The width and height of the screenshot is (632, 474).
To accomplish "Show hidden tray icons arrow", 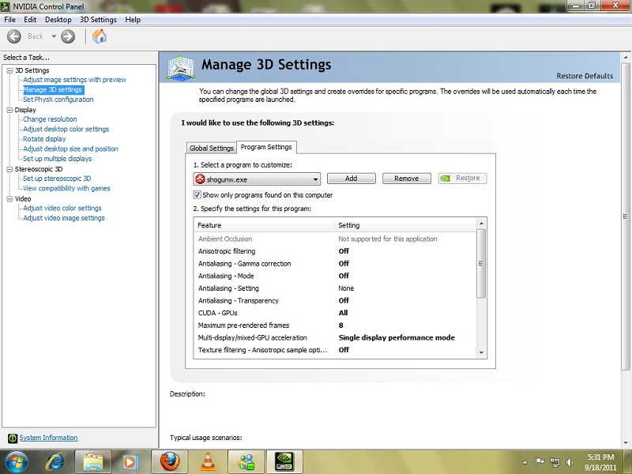I will click(x=525, y=462).
